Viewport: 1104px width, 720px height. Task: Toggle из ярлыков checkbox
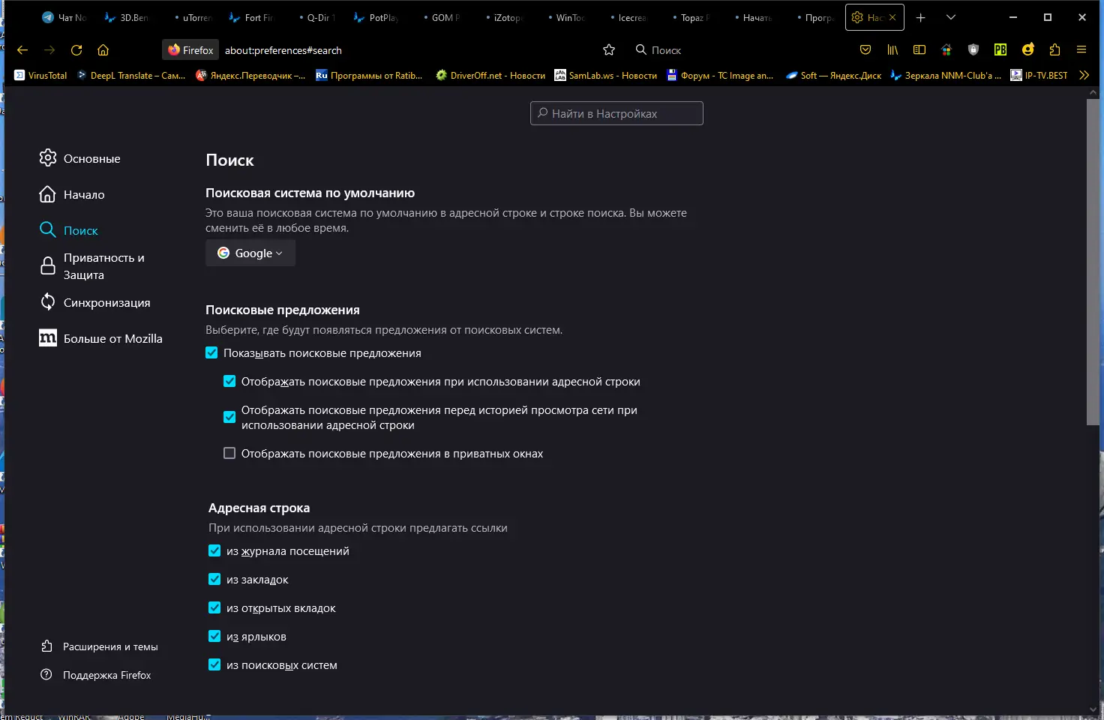[214, 636]
